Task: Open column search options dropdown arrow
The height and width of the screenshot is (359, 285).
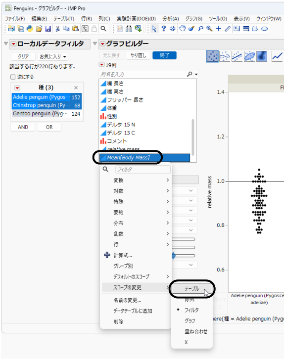Action: point(196,74)
